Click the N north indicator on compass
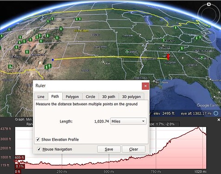 click(209, 4)
